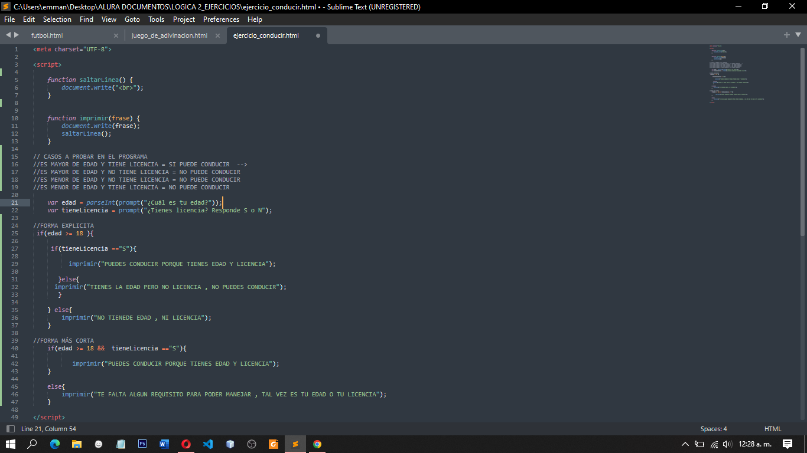Open the Preferences menu
This screenshot has width=807, height=453.
[221, 19]
